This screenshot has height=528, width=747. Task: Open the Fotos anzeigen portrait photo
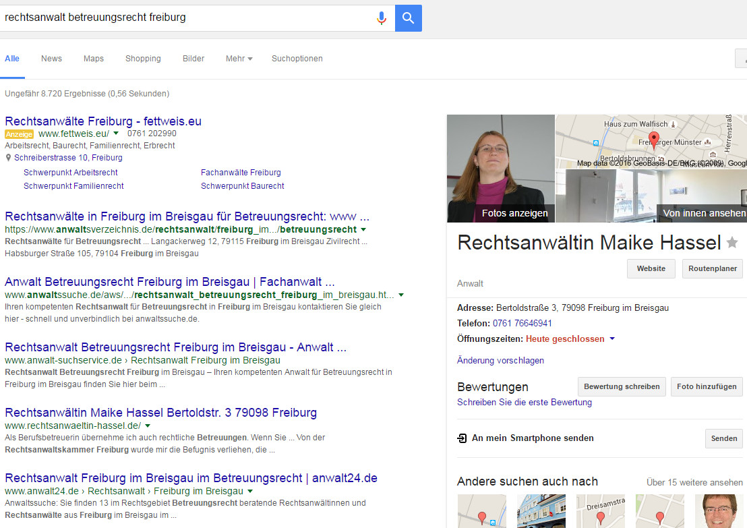point(501,169)
